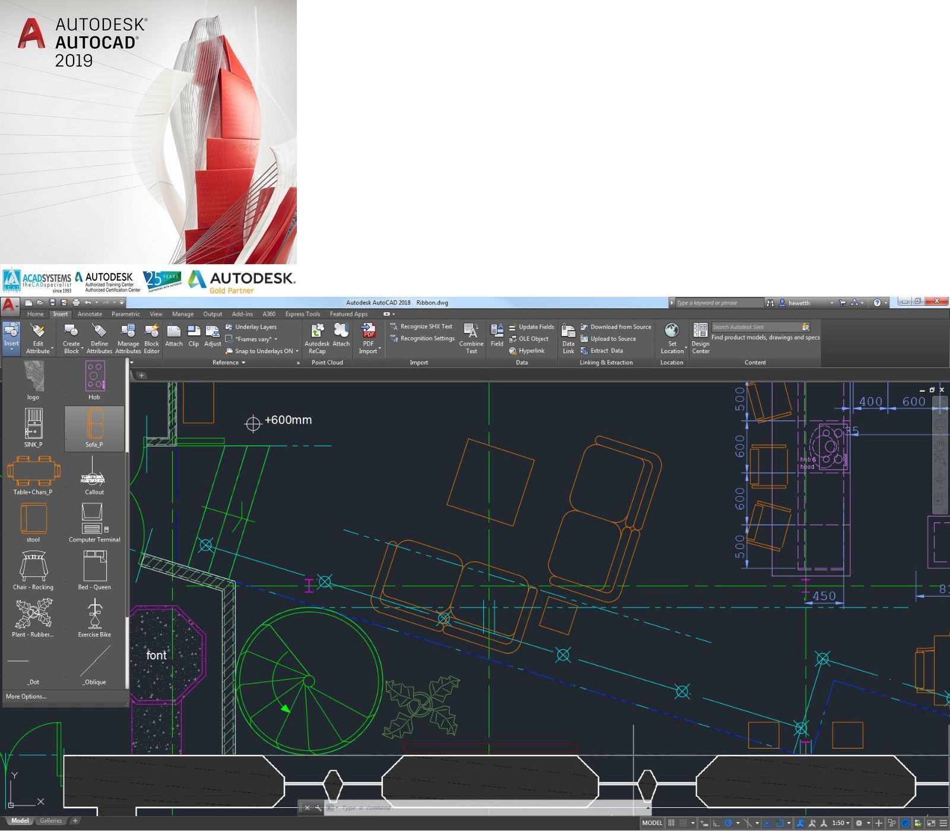Image resolution: width=950 pixels, height=831 pixels.
Task: Click the PDF Import icon
Action: (368, 338)
